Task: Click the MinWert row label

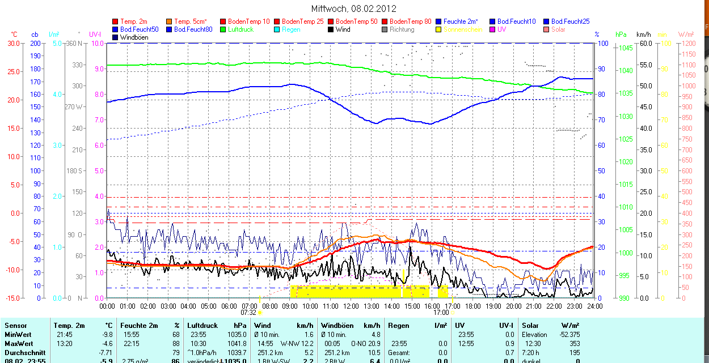Action: (x=18, y=335)
